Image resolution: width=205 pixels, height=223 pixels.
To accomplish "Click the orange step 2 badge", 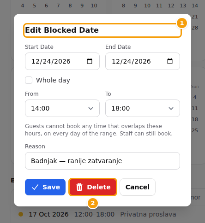I will click(x=93, y=203).
